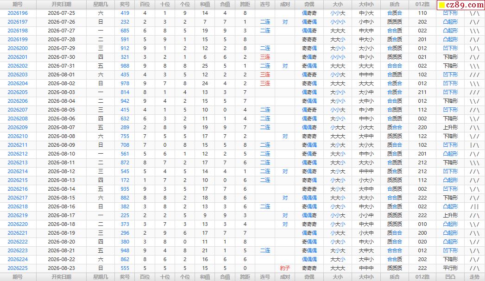Click the 大中小 header in bottom row
This screenshot has width=485, height=281.
click(x=366, y=277)
